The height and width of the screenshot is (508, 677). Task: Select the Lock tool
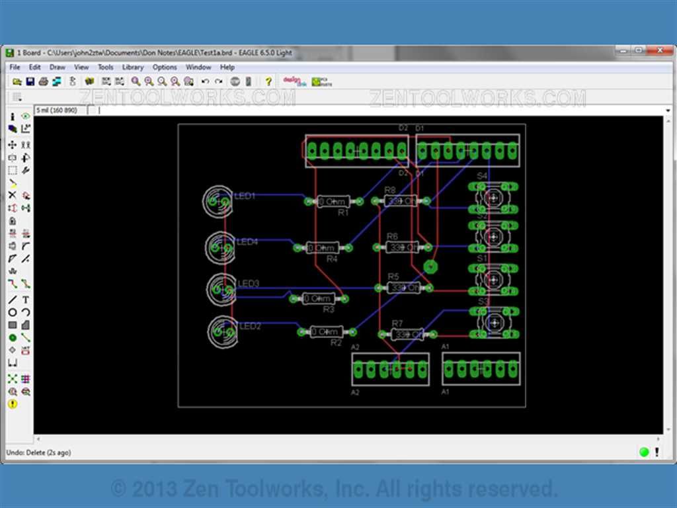13,221
